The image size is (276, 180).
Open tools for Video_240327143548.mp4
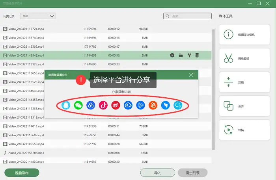[189, 56]
